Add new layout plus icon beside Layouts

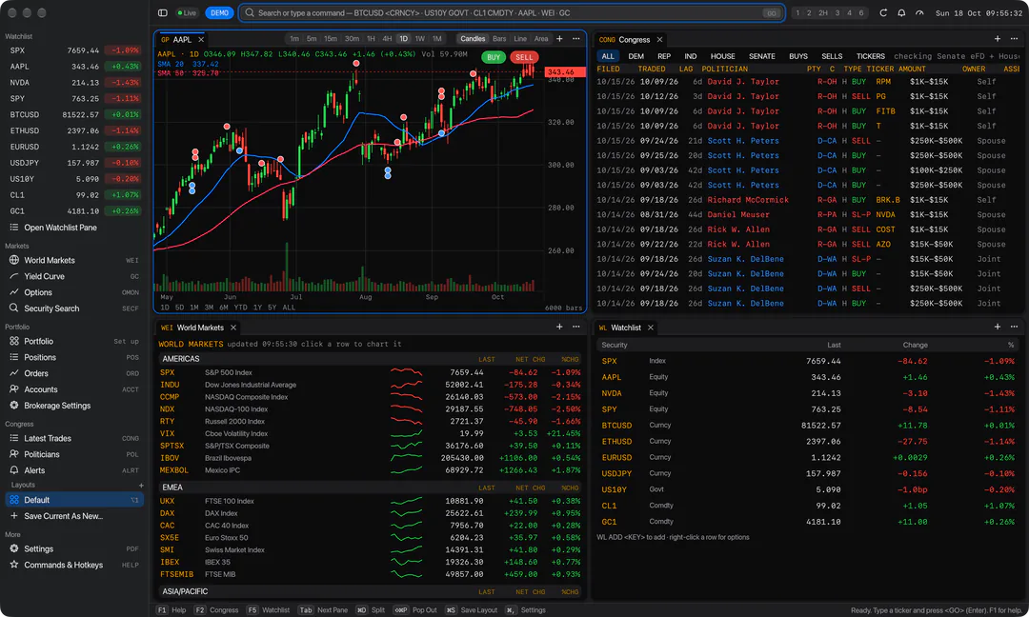(x=140, y=486)
